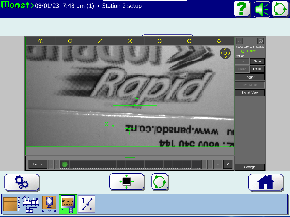Click the green cycle arrows button below image

[160, 182]
